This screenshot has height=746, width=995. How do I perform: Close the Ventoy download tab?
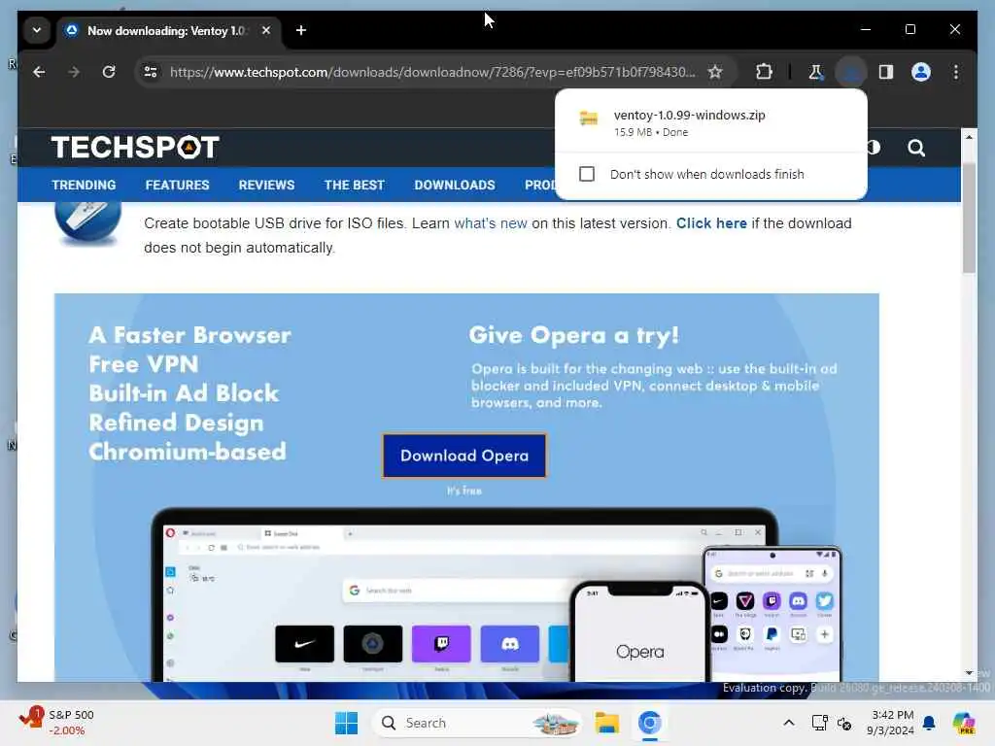(x=266, y=30)
